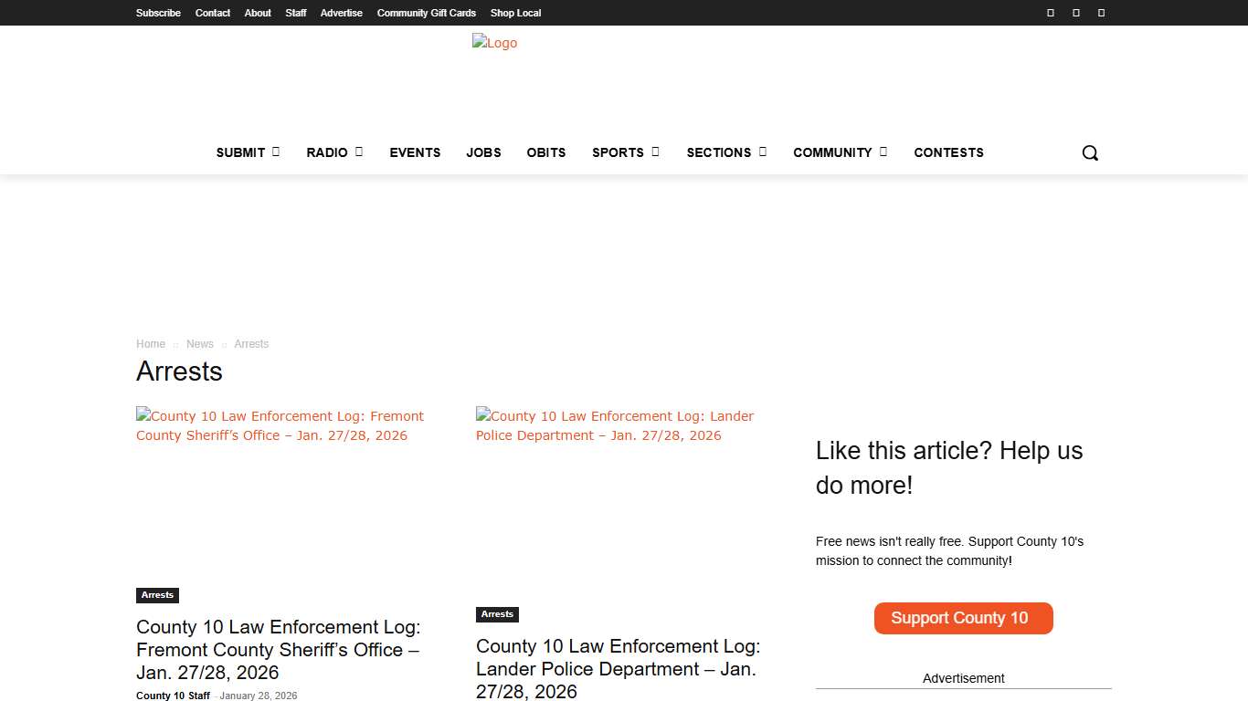Click the County 10 logo image
1248x701 pixels.
pos(494,43)
